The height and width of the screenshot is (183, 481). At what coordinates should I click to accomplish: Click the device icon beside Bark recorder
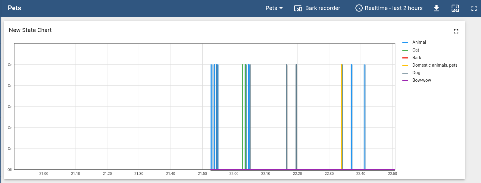pos(298,8)
